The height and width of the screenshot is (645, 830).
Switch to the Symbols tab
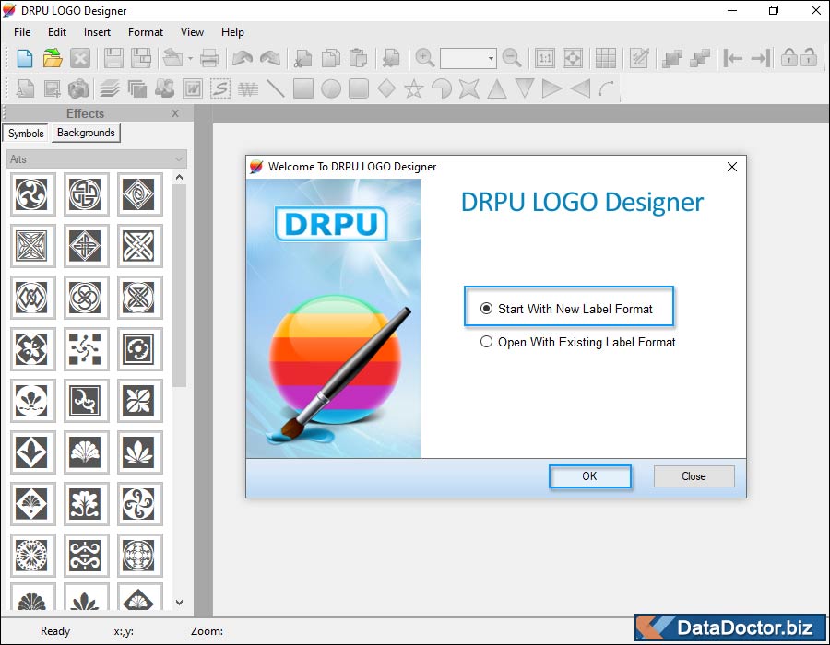click(x=26, y=134)
